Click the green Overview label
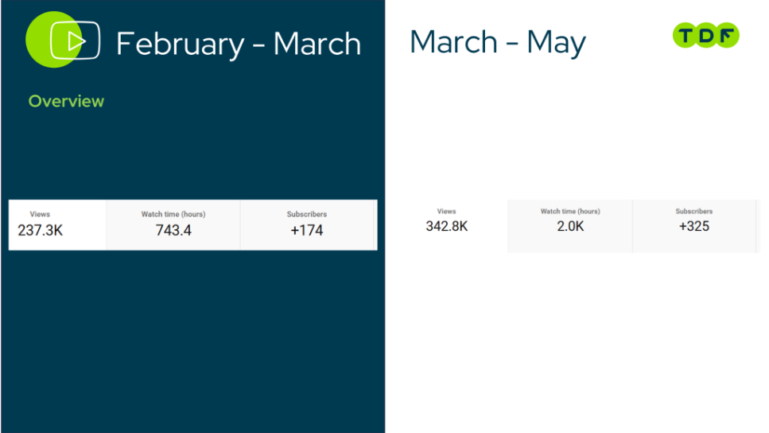The image size is (769, 433). pos(66,101)
